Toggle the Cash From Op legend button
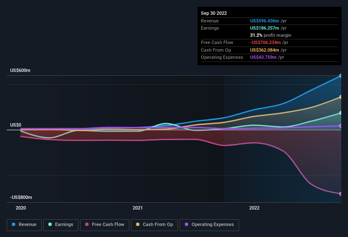Viewport: 348px width, 237px height. (154, 225)
